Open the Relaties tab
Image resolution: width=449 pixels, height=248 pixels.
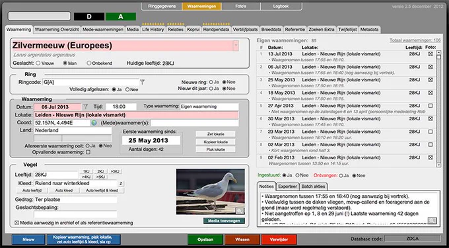pyautogui.click(x=176, y=29)
